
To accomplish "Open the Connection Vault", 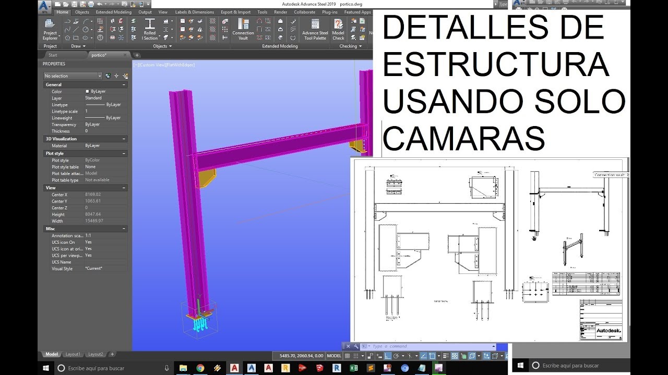I will click(x=243, y=30).
